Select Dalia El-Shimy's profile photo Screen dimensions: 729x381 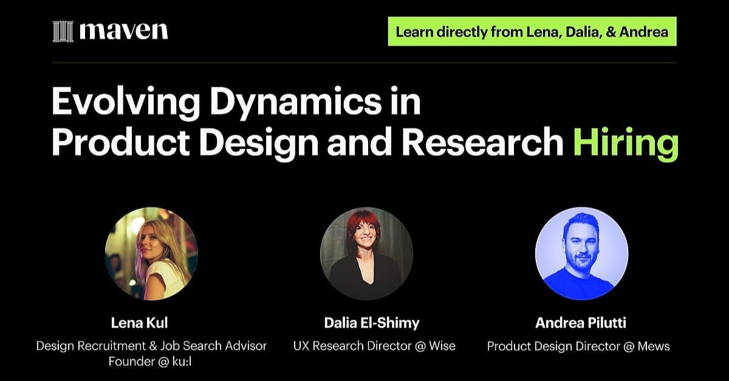366,253
